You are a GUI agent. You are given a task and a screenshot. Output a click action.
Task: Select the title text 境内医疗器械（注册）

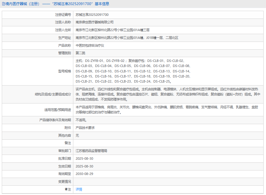point(22,4)
